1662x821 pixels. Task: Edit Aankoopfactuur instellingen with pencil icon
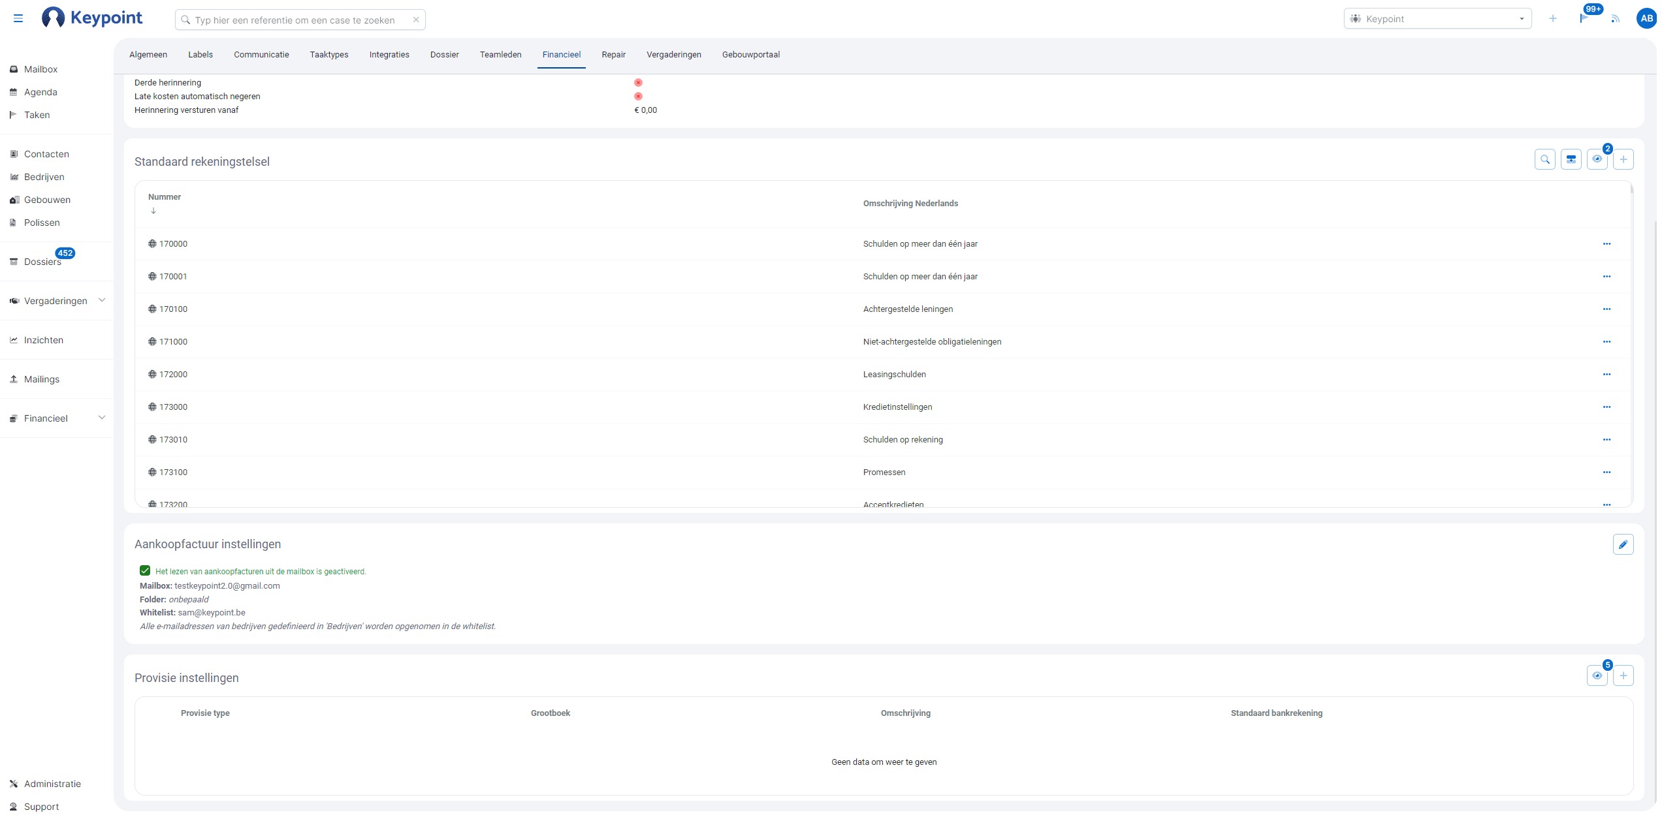1623,544
